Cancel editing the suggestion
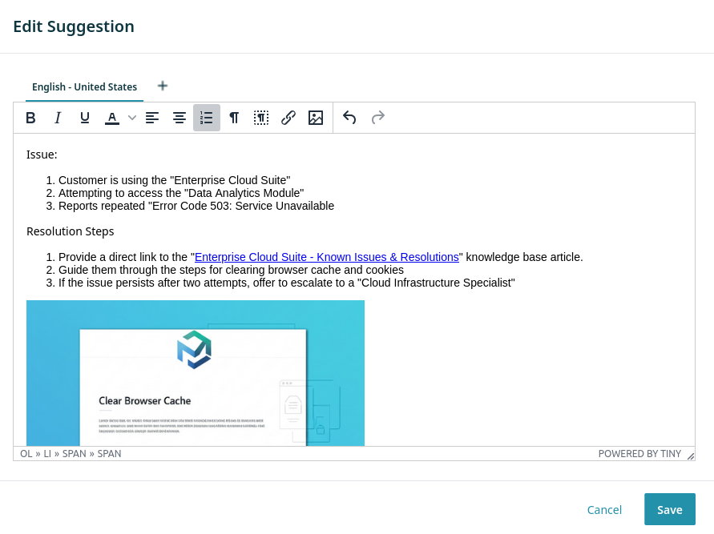714x534 pixels. (x=604, y=509)
